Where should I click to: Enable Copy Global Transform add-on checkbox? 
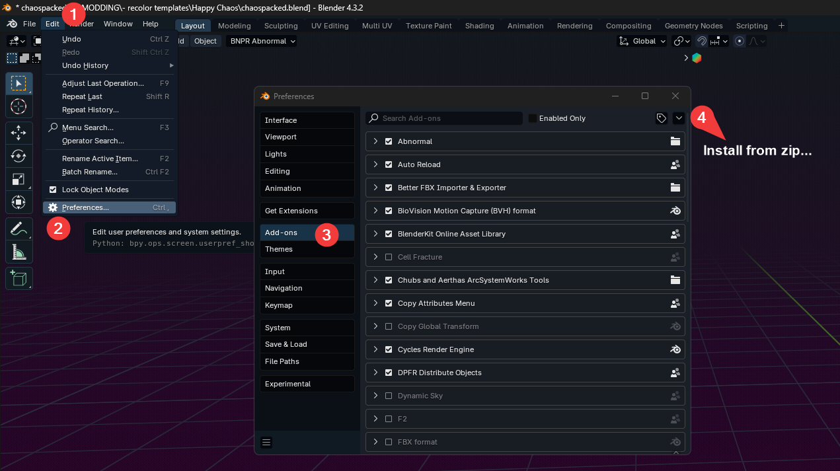389,326
